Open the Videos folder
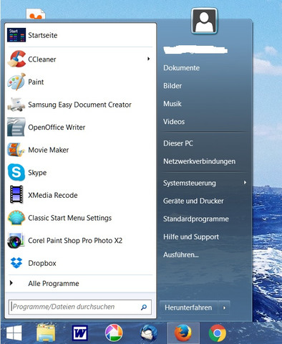 pyautogui.click(x=174, y=122)
